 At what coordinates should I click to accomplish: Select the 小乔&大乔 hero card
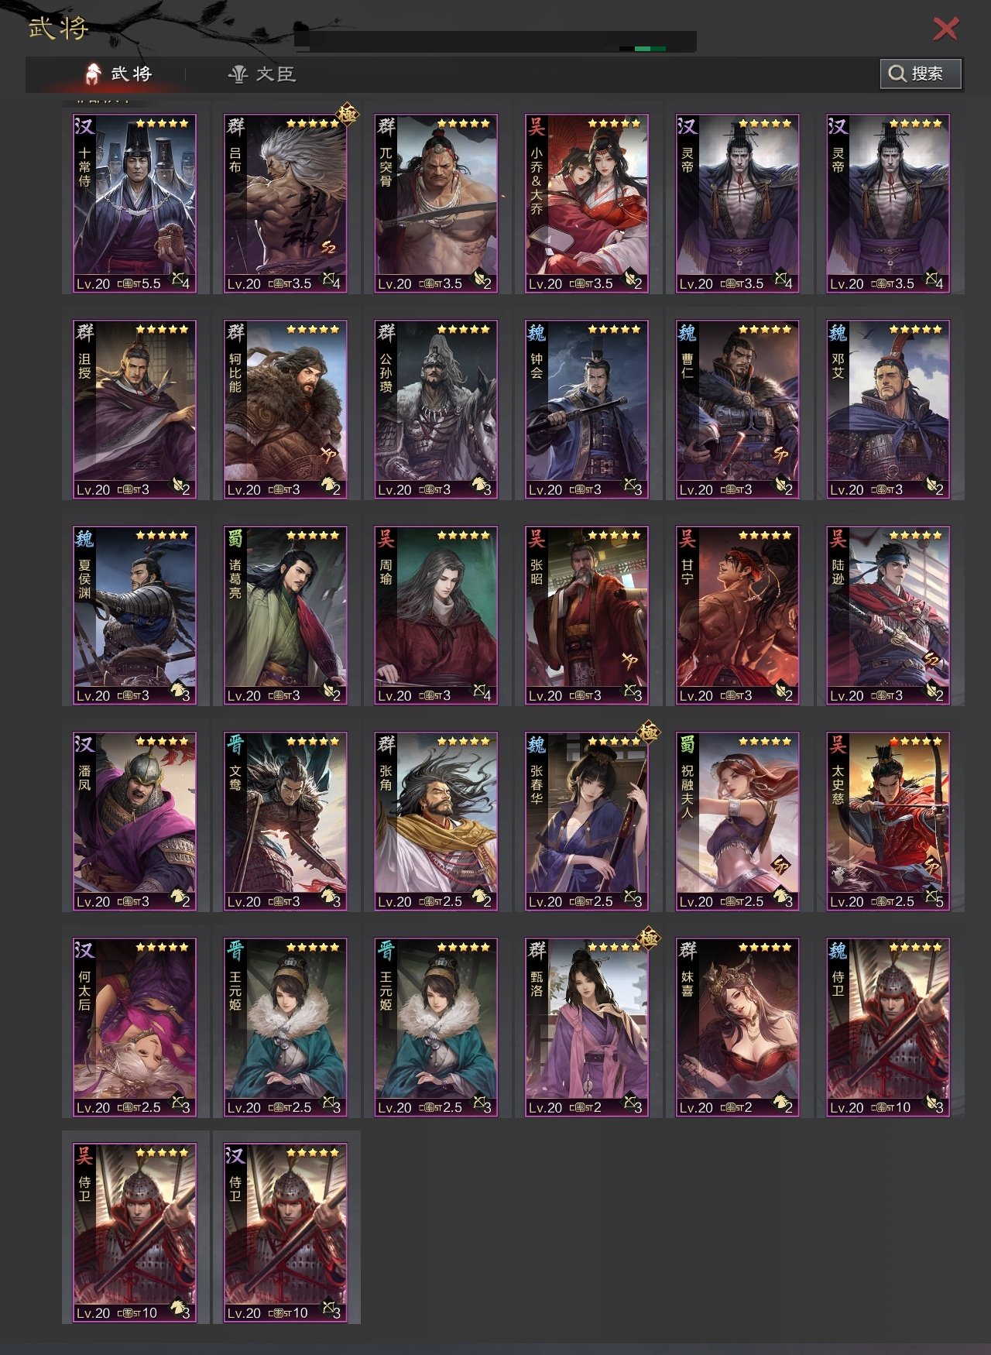587,204
